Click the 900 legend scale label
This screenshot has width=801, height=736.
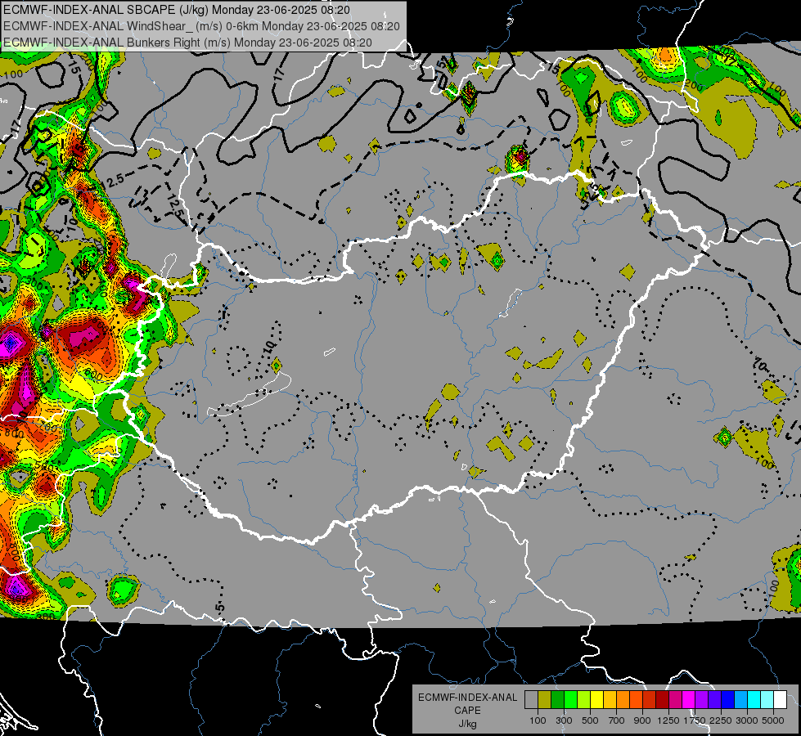click(642, 720)
